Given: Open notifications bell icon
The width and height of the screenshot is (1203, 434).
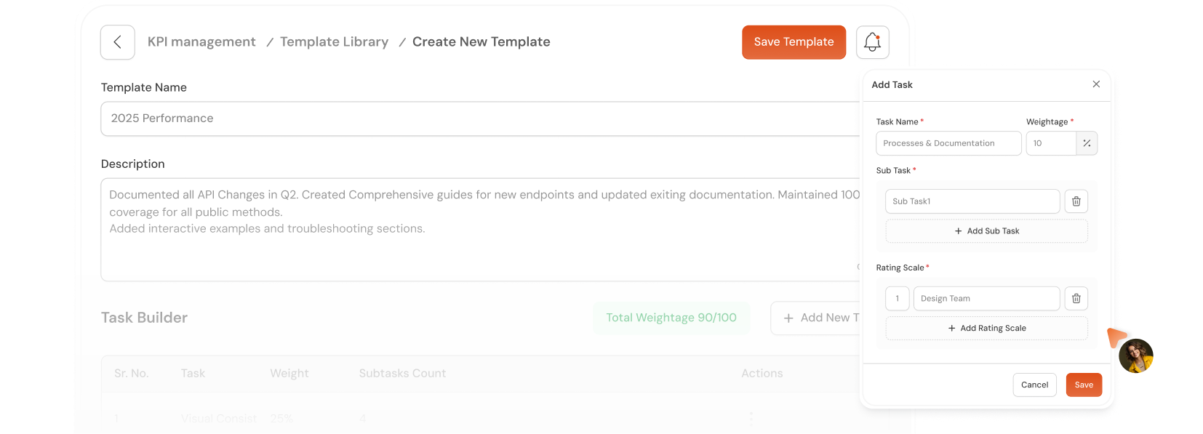Looking at the screenshot, I should click(872, 42).
